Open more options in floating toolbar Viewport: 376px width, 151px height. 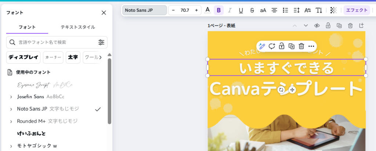311,46
